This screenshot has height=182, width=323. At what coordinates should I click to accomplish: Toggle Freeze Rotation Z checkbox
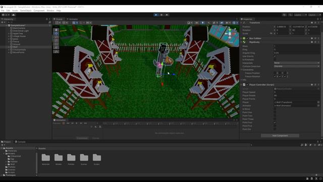tap(285, 76)
